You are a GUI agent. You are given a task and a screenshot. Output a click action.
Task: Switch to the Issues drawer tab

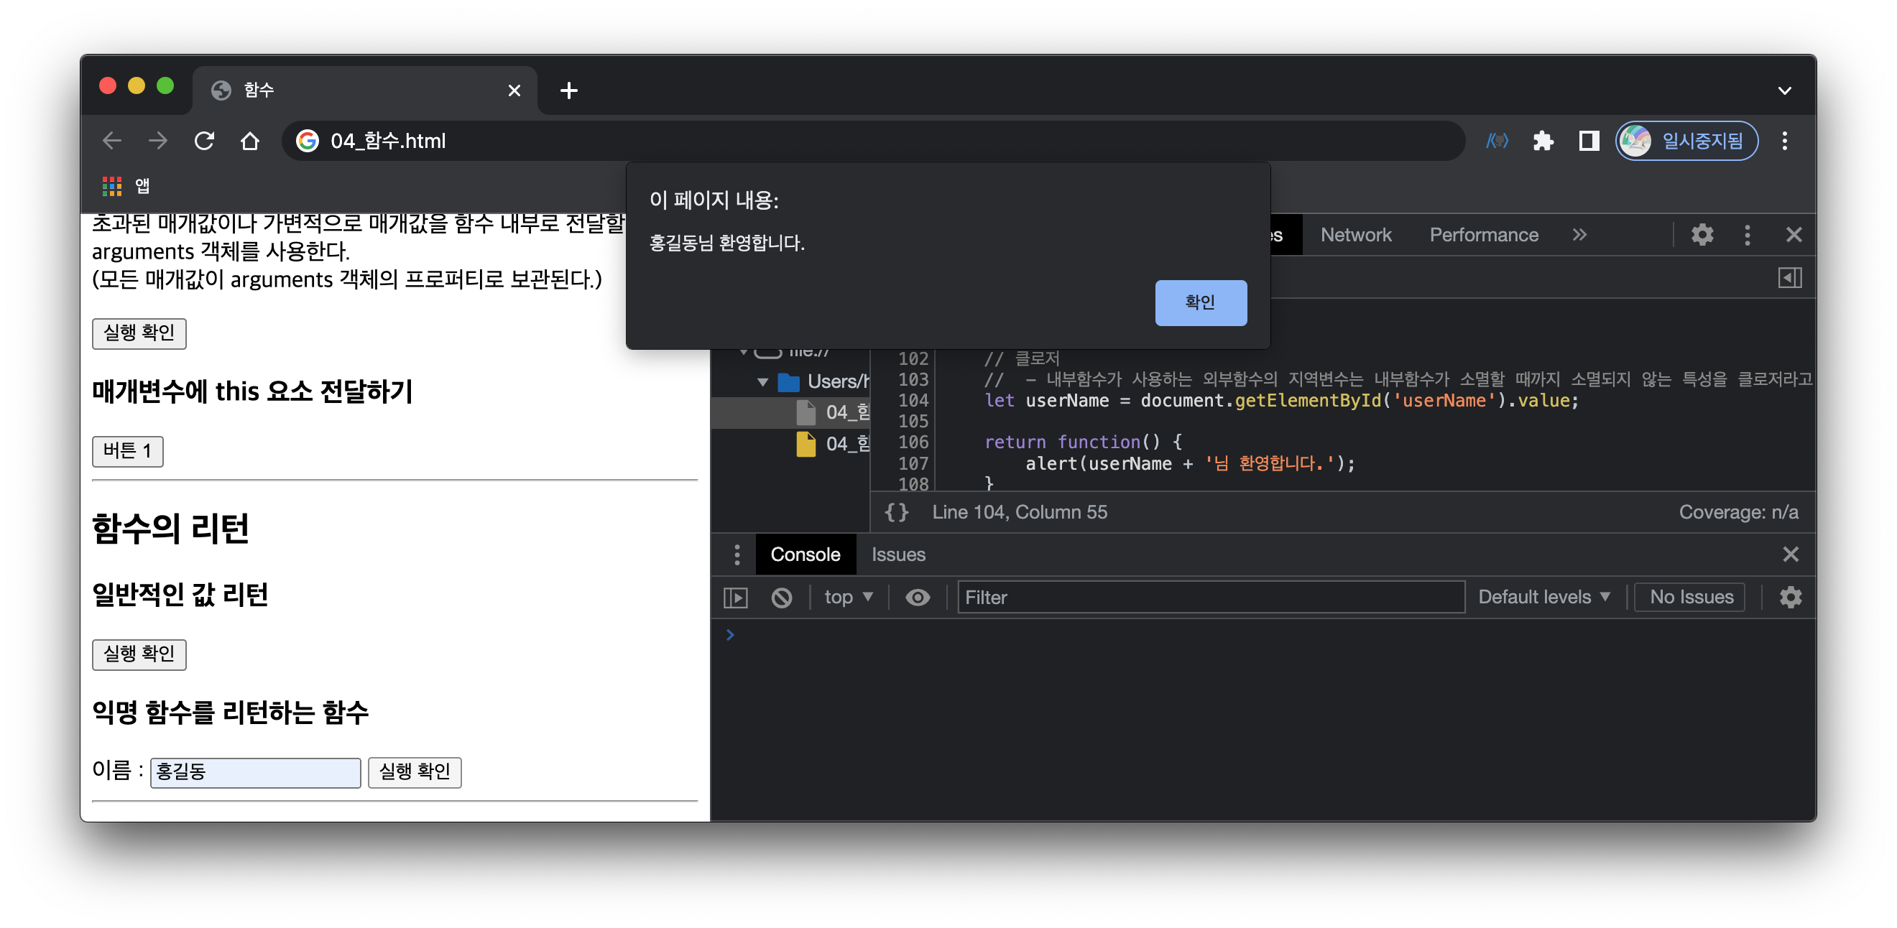point(897,555)
